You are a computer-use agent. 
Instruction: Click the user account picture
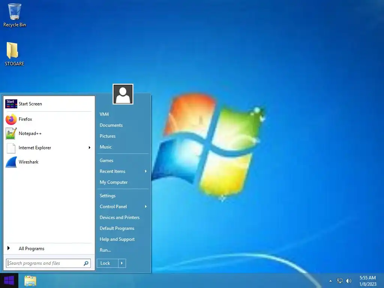click(123, 94)
